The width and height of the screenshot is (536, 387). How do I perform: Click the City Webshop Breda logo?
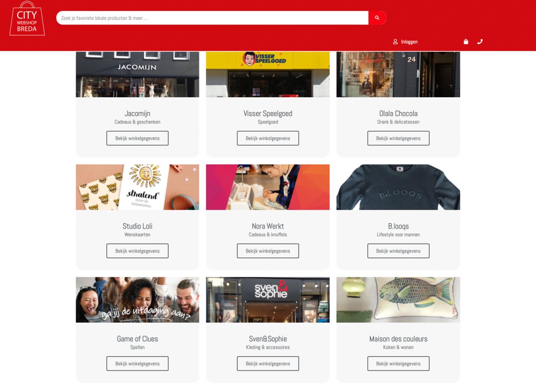[x=27, y=18]
